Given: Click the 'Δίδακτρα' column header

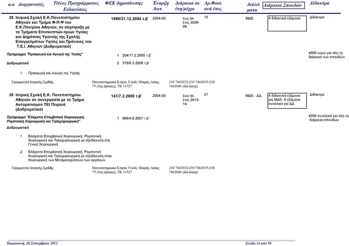Looking at the screenshot, I should [320, 3].
